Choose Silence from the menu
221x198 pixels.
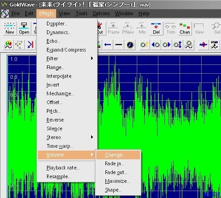click(x=67, y=128)
